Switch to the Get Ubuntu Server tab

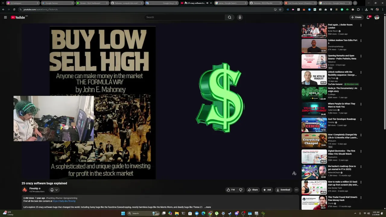coord(300,3)
